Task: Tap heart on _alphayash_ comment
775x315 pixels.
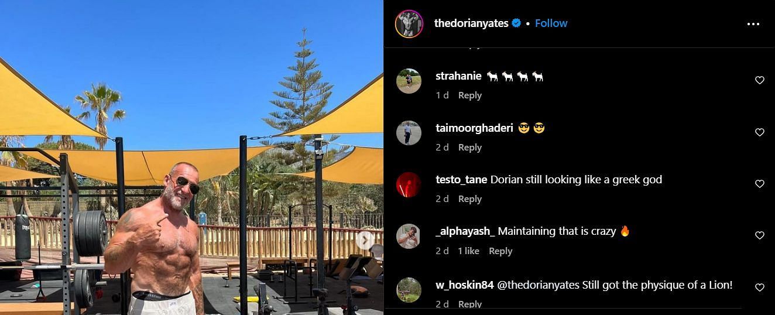Action: click(759, 235)
